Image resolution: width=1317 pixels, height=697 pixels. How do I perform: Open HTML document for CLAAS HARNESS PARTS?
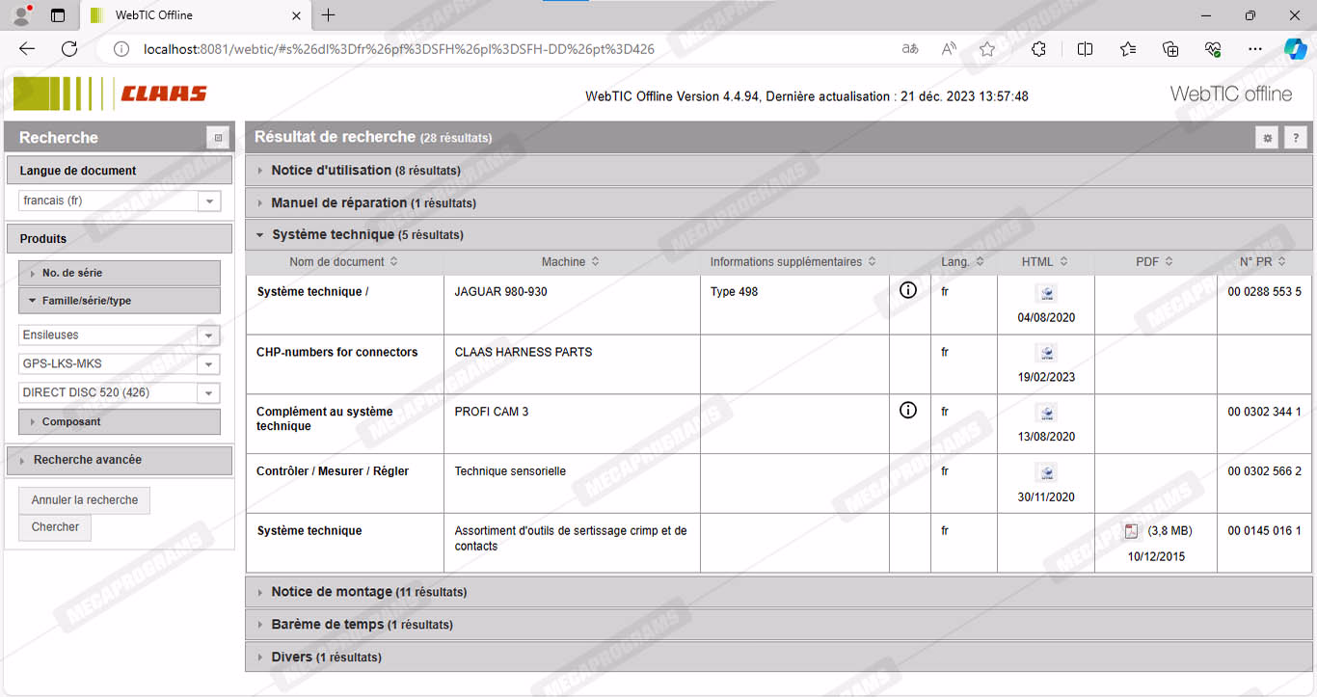[x=1046, y=354]
